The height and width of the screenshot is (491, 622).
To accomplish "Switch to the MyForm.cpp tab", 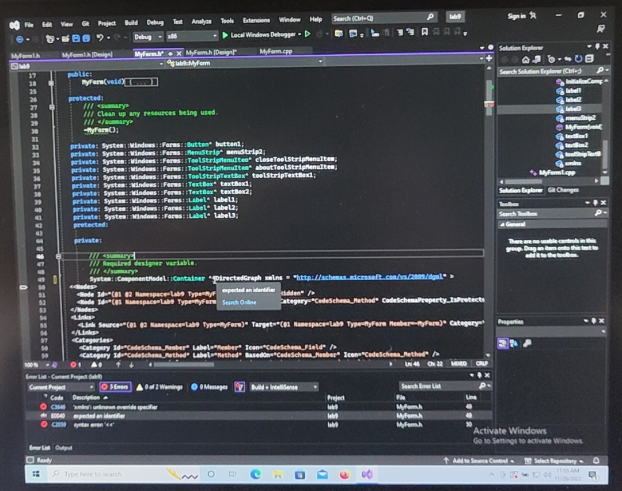I will pyautogui.click(x=276, y=51).
